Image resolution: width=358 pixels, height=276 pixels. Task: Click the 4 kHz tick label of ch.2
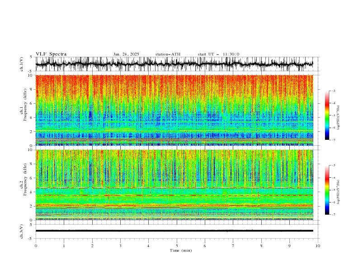pos(32,192)
